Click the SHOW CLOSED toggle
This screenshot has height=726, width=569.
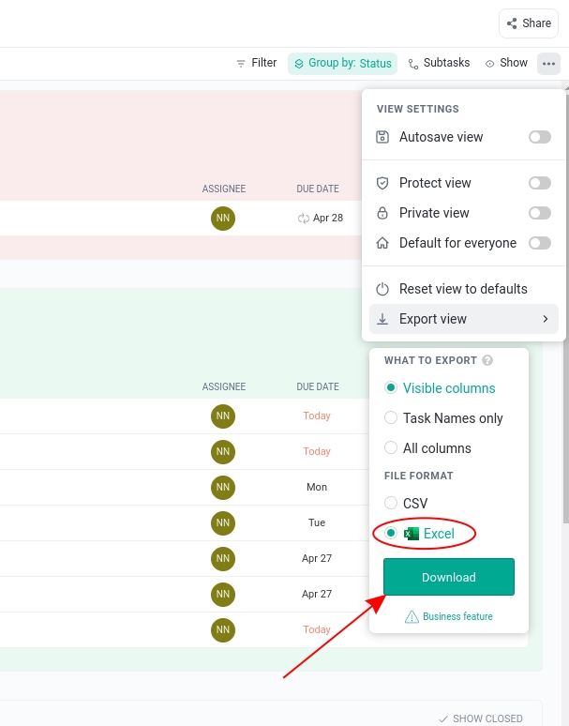click(481, 718)
